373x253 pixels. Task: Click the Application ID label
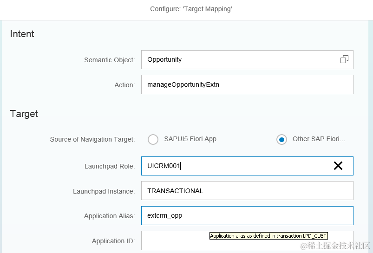tap(113, 241)
